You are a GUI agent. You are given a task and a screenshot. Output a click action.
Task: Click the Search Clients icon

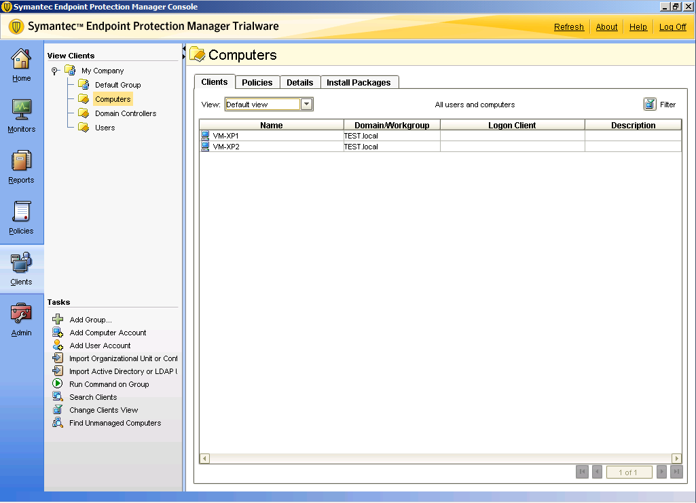58,396
